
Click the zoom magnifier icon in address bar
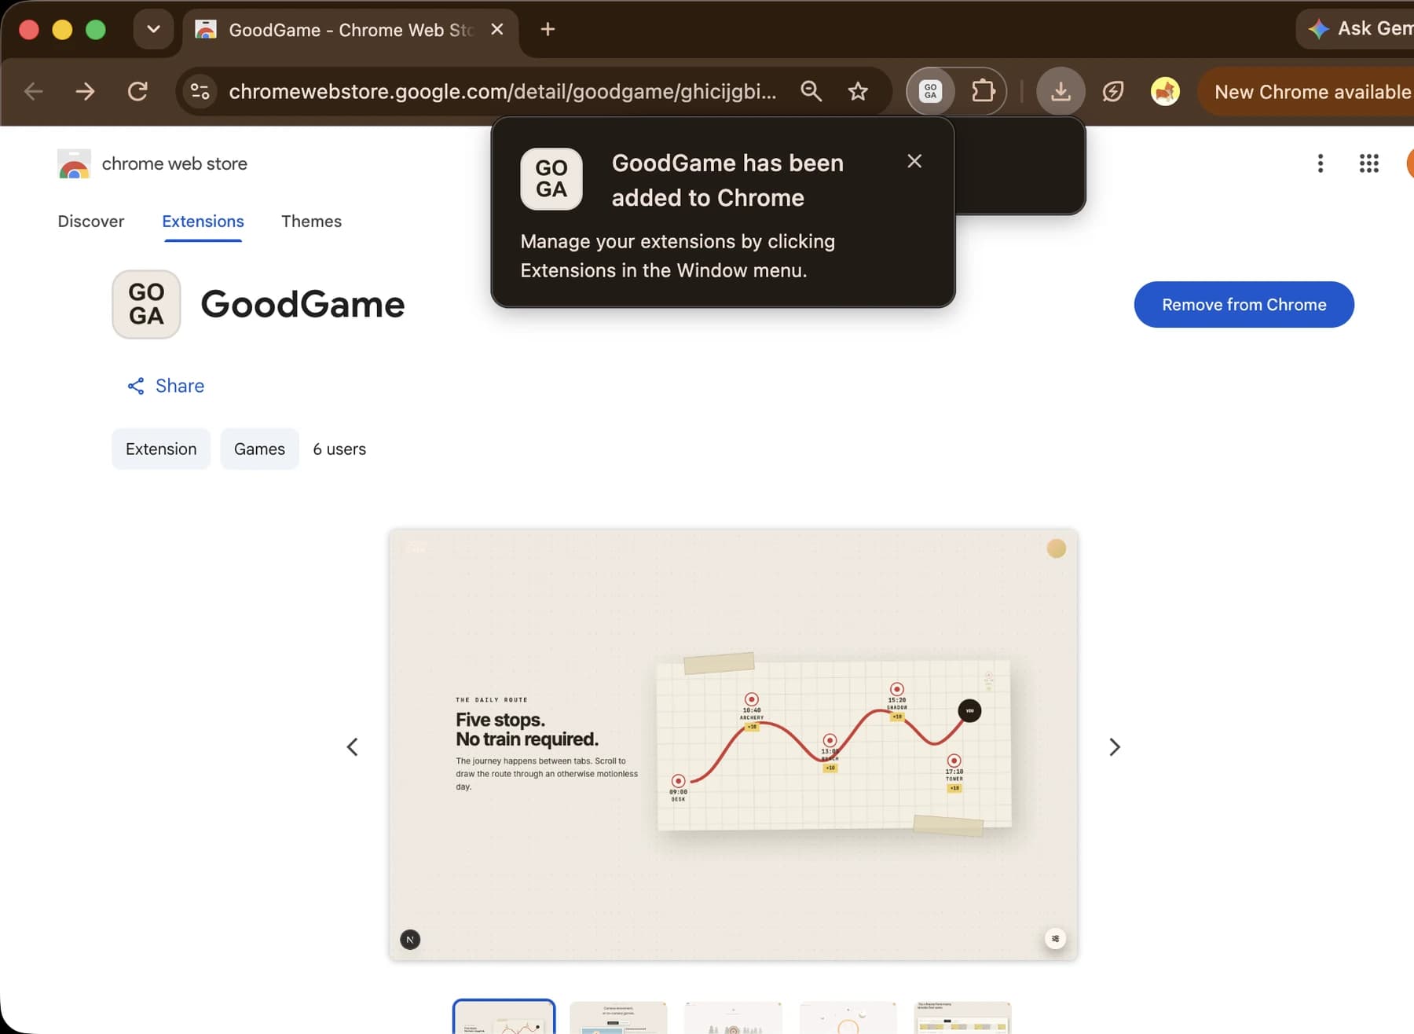click(811, 91)
